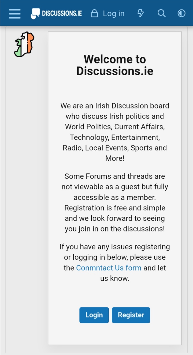Image resolution: width=193 pixels, height=355 pixels.
Task: Click the word 'More!' in the intro
Action: (115, 158)
